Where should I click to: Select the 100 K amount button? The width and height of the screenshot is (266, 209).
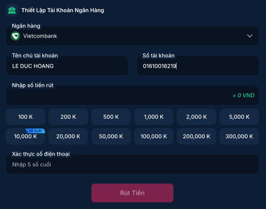point(25,117)
